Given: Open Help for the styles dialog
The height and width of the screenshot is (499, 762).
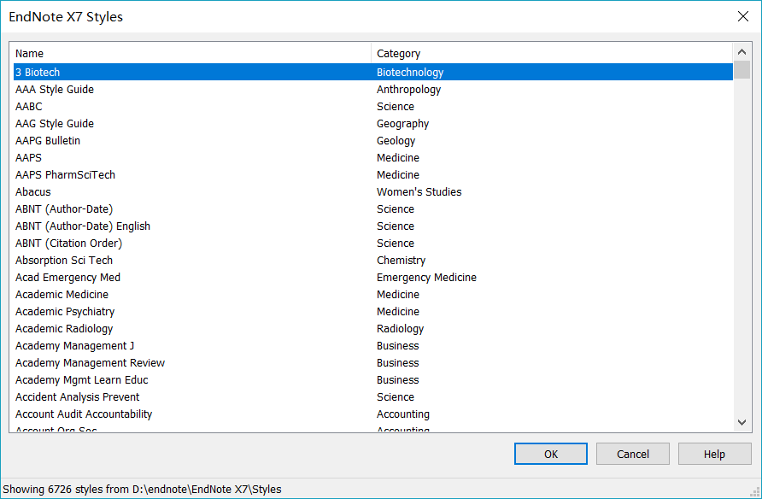Looking at the screenshot, I should click(x=714, y=454).
